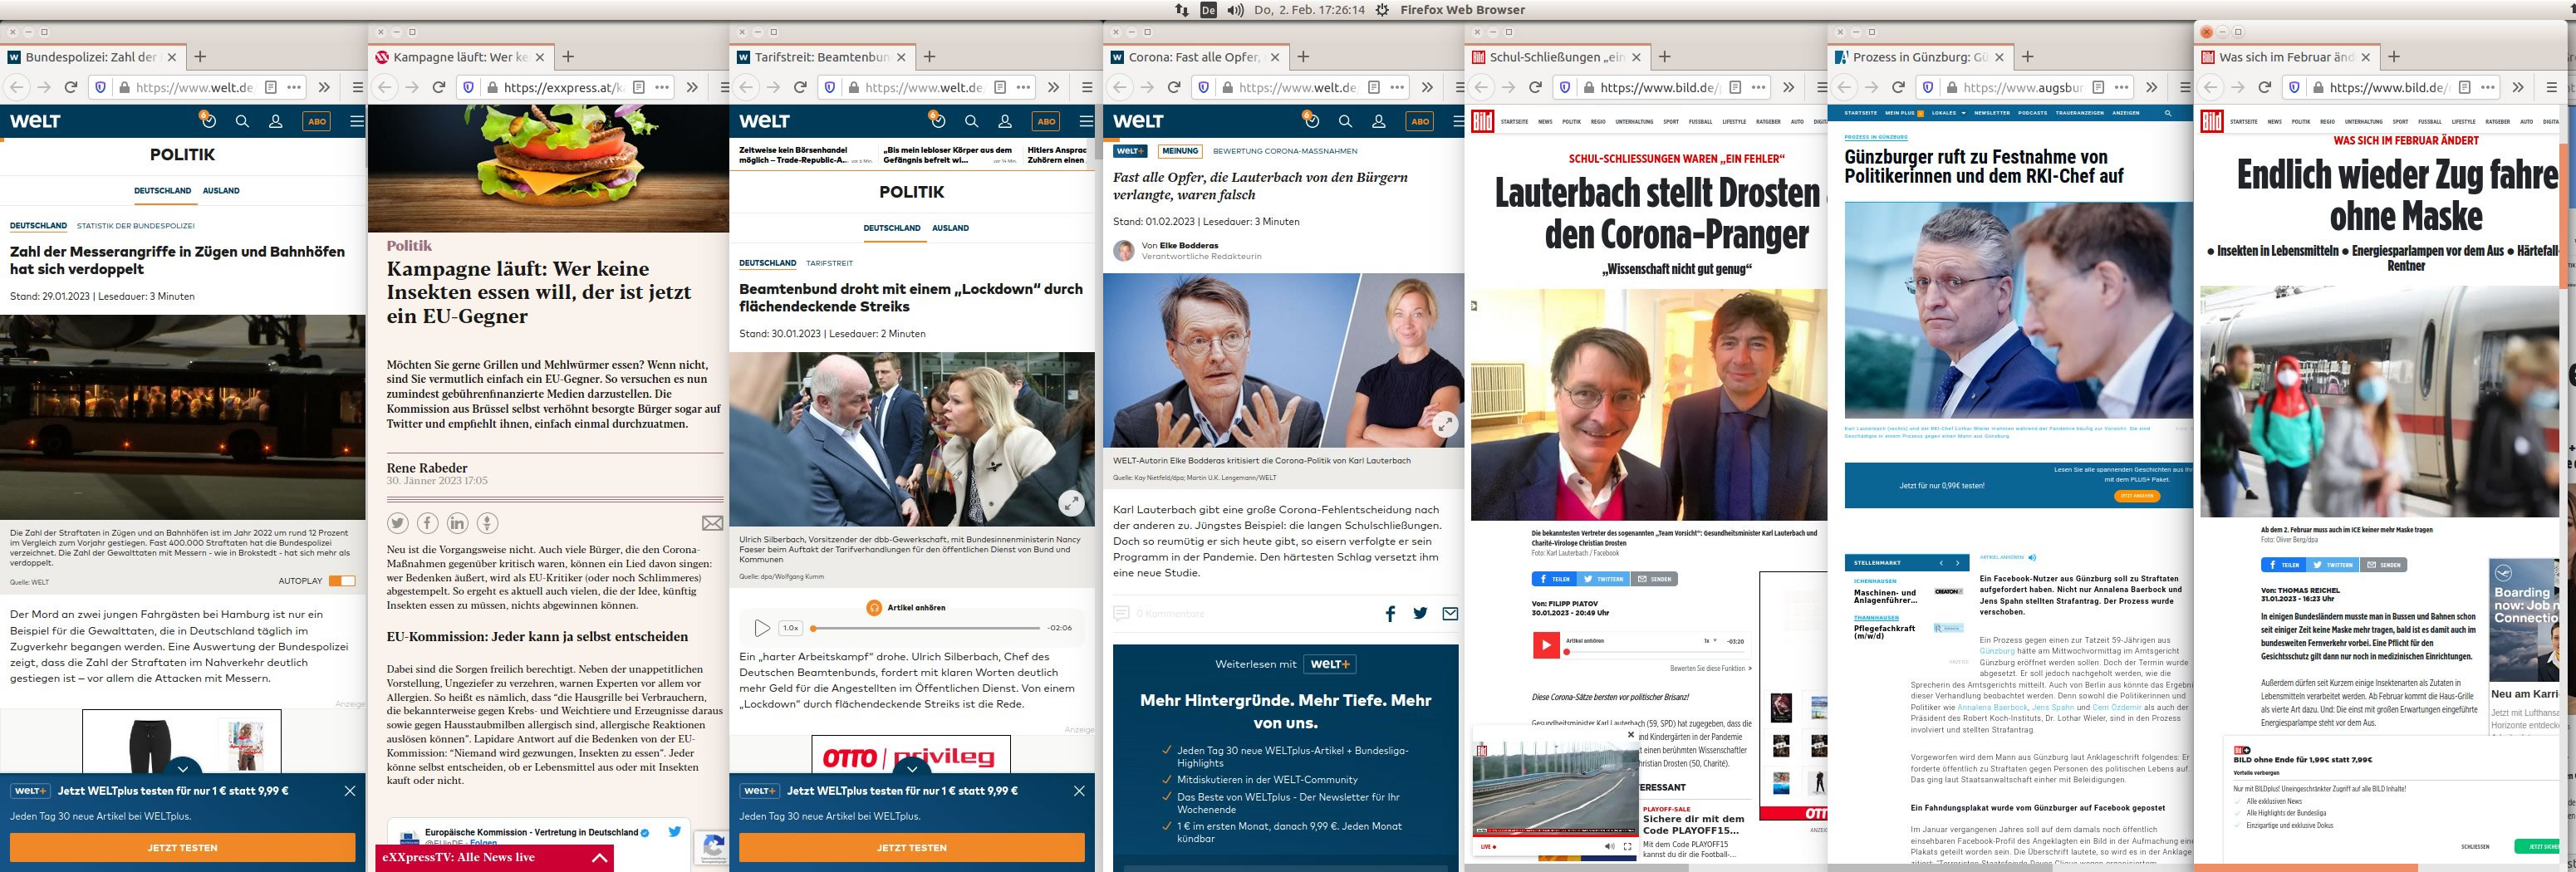Click JETZT TESTEN in Bundespolizei WELT window
The width and height of the screenshot is (2576, 872).
coord(182,847)
